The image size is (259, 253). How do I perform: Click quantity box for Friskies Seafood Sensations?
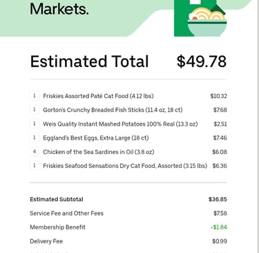click(x=35, y=166)
